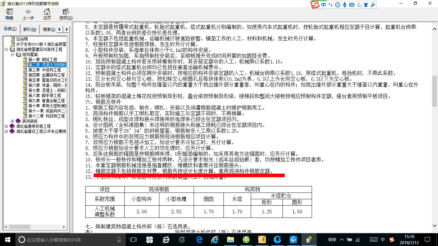This screenshot has height=246, width=438.
Task: Open the Windows notification center icon
Action: pyautogui.click(x=427, y=240)
